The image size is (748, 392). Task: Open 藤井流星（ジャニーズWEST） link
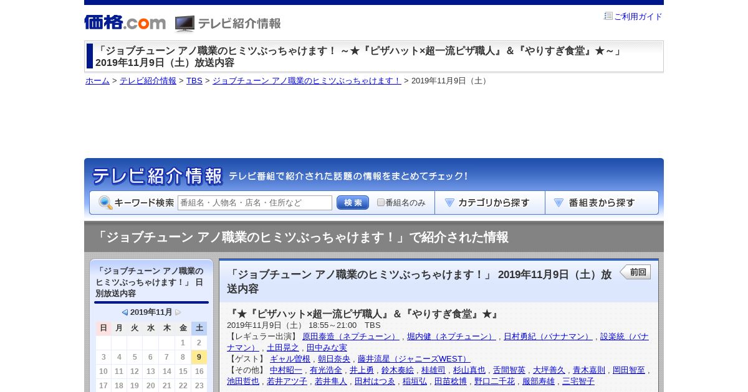tap(414, 359)
